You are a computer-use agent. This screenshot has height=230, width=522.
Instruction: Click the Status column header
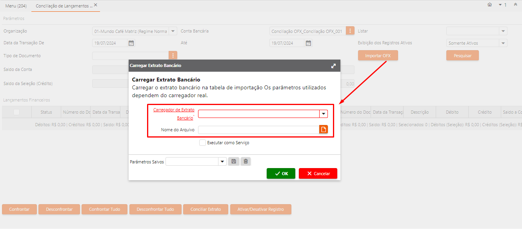pos(46,112)
